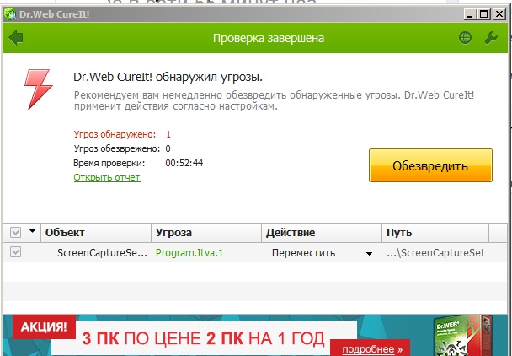Click the АКЦИЯ! red label
This screenshot has width=512, height=356.
[x=44, y=326]
